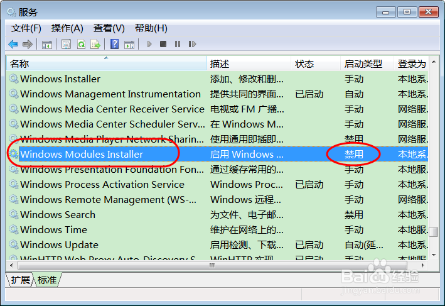445x306 pixels.
Task: Select the Windows Modules Installer service
Action: pos(217,154)
